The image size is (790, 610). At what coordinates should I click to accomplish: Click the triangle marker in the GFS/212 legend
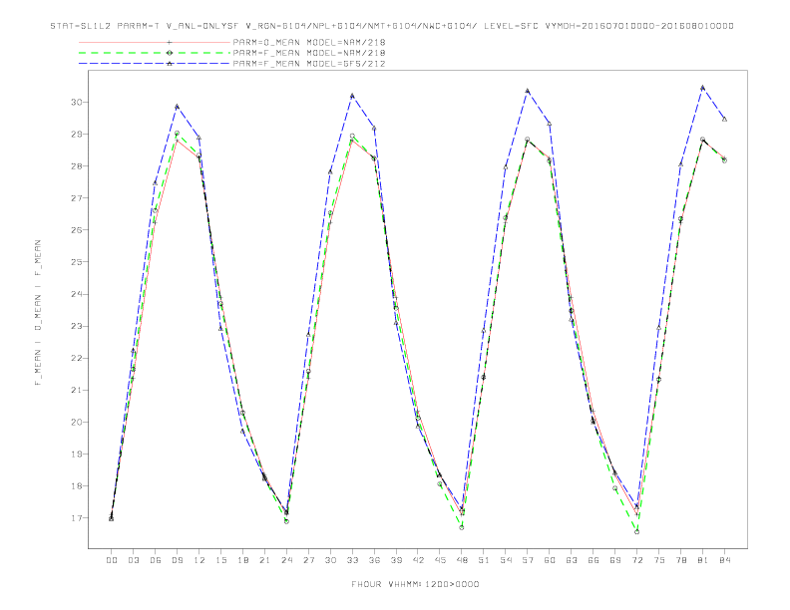(170, 64)
